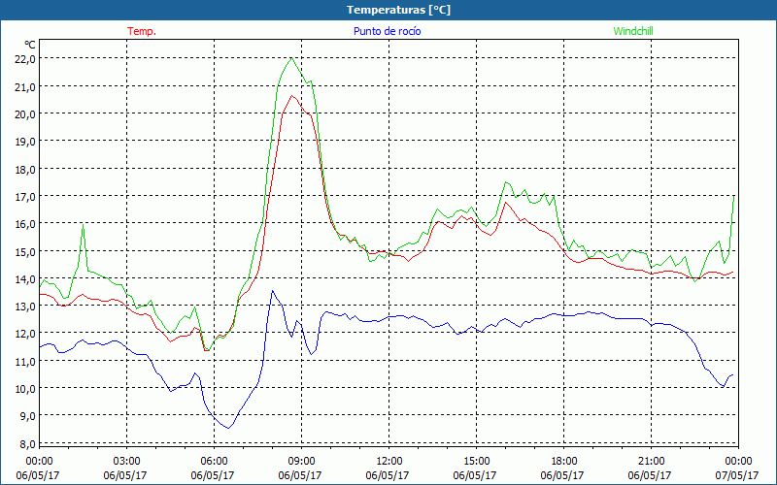Click the '21,0' y-axis value
The height and width of the screenshot is (485, 777).
tap(26, 86)
